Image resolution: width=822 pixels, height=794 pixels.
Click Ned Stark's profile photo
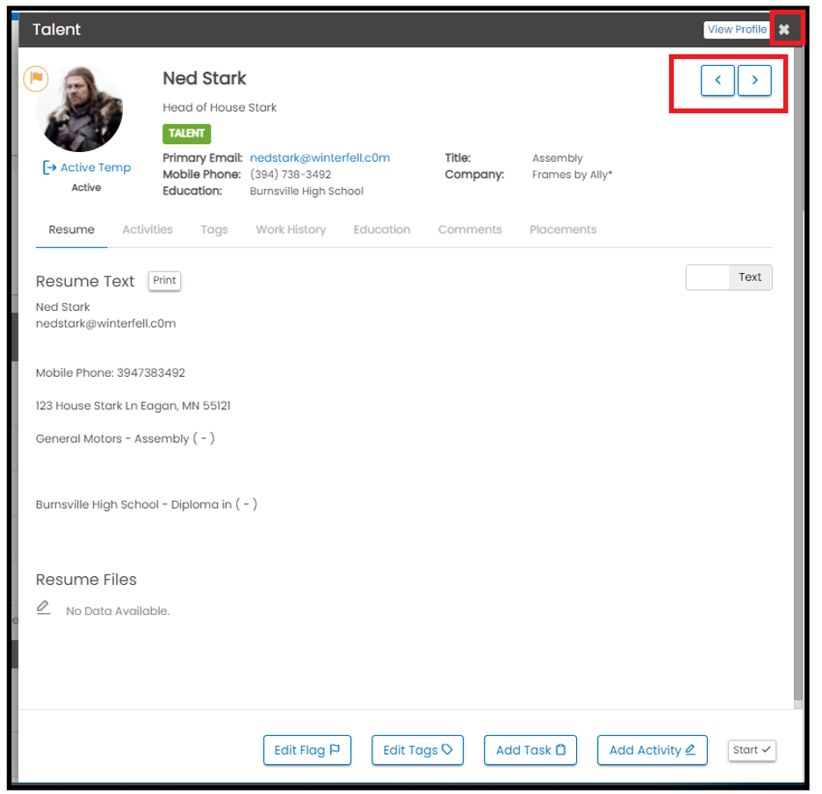pyautogui.click(x=80, y=109)
